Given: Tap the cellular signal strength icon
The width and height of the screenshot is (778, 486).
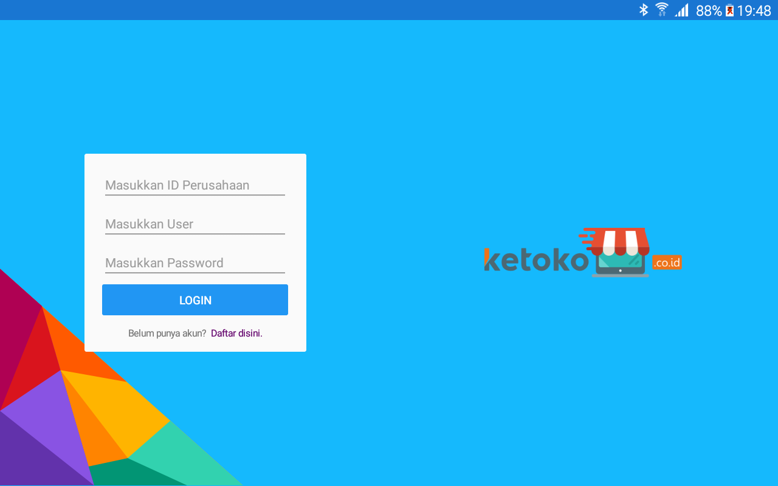Looking at the screenshot, I should click(681, 10).
